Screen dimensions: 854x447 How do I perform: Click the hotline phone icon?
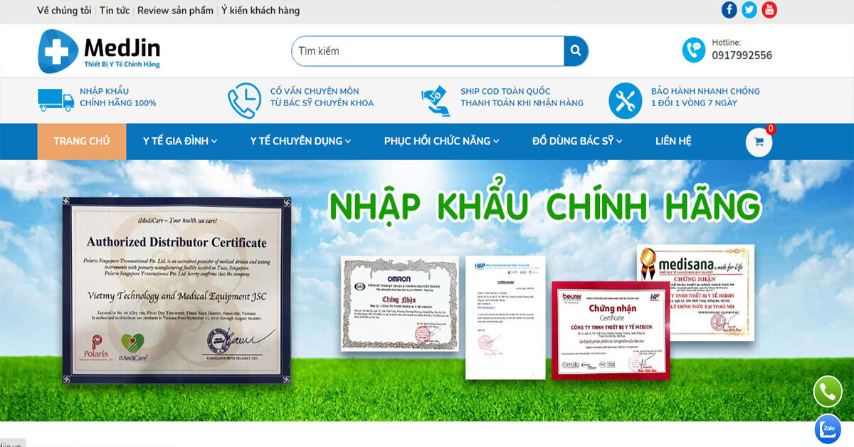pos(694,50)
